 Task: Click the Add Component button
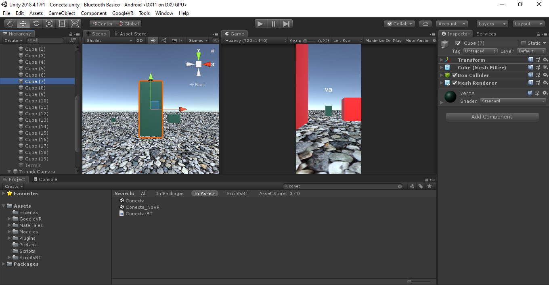point(492,117)
